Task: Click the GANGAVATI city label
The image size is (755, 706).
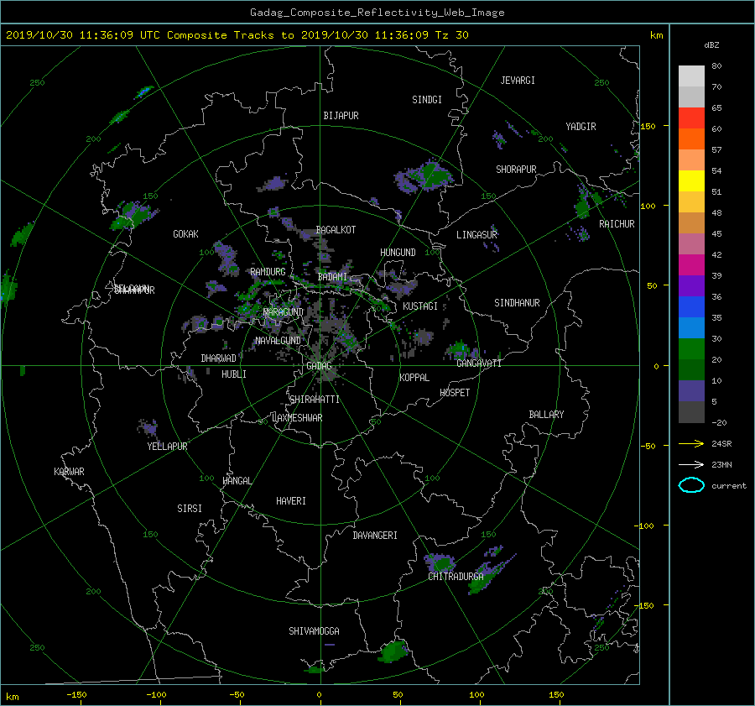Action: coord(479,363)
